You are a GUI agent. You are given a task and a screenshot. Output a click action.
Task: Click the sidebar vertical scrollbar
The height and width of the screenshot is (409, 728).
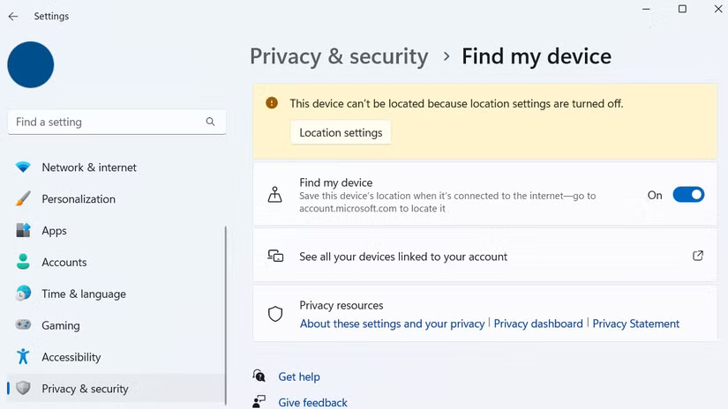click(226, 309)
